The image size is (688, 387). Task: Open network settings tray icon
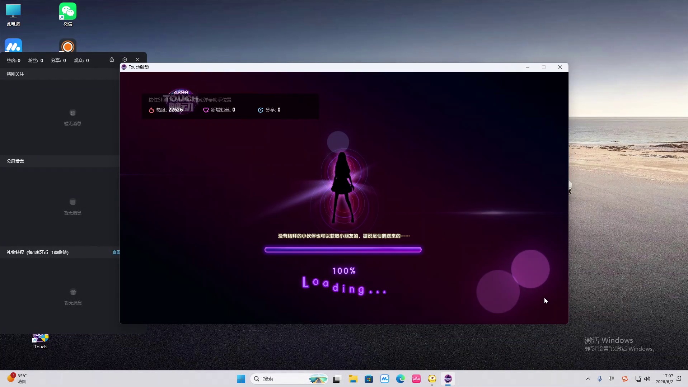click(638, 379)
